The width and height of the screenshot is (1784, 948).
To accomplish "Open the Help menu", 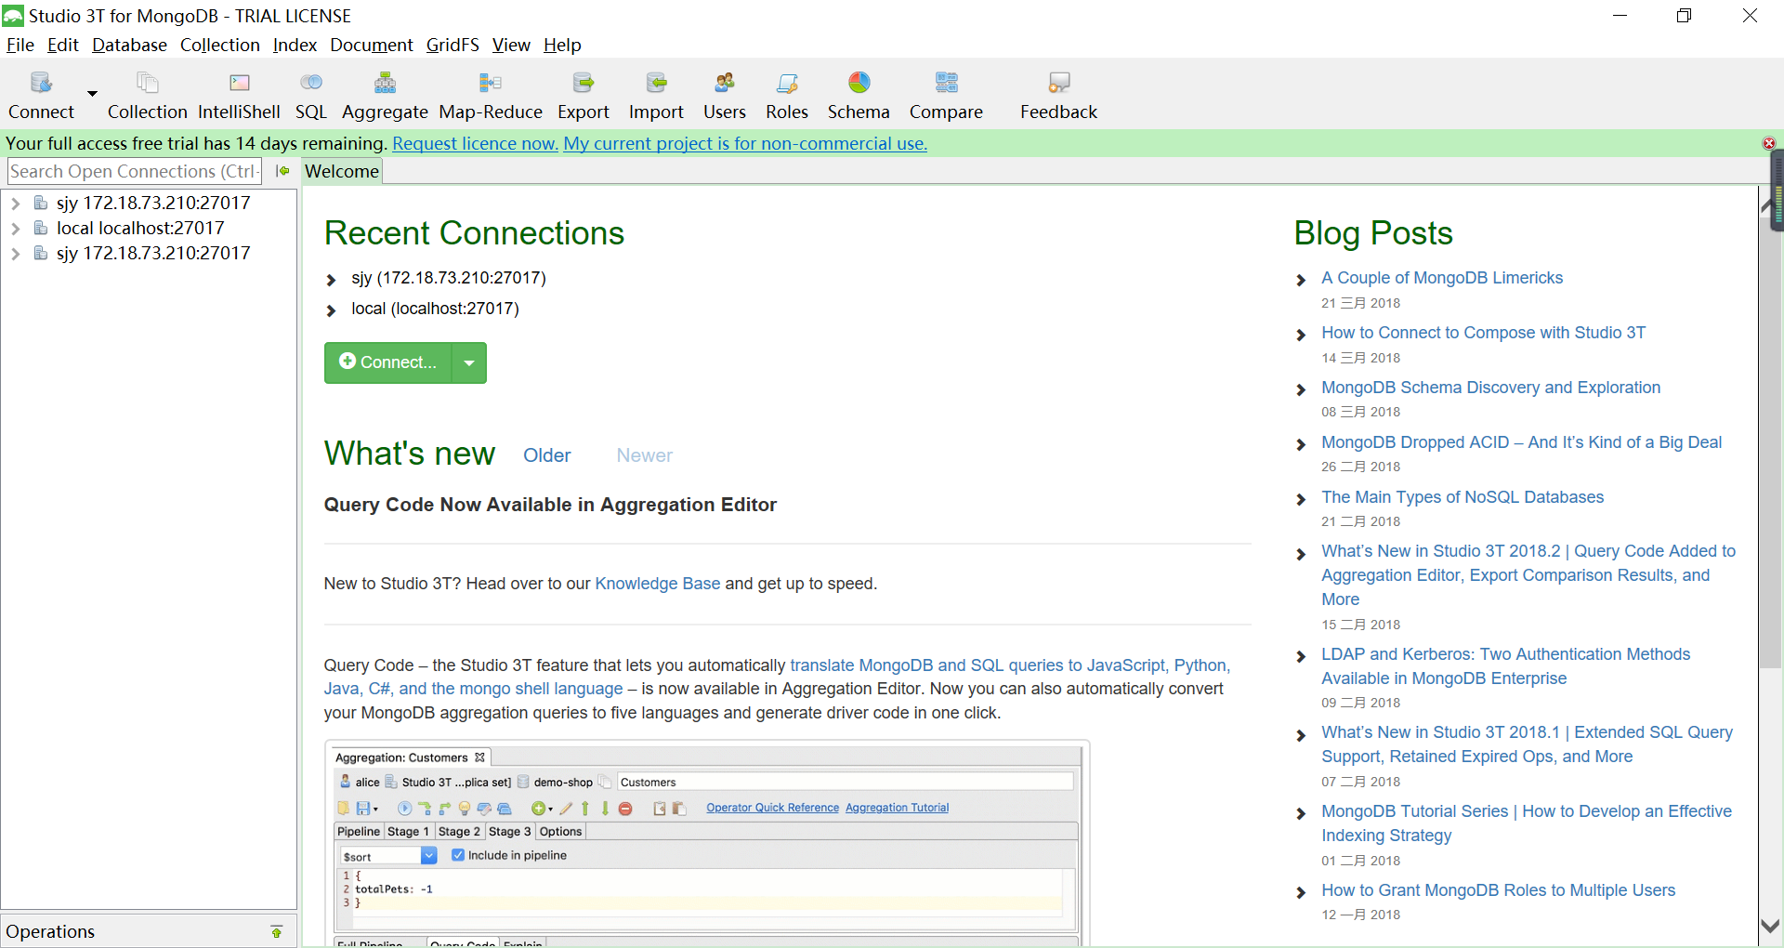I will 562,45.
